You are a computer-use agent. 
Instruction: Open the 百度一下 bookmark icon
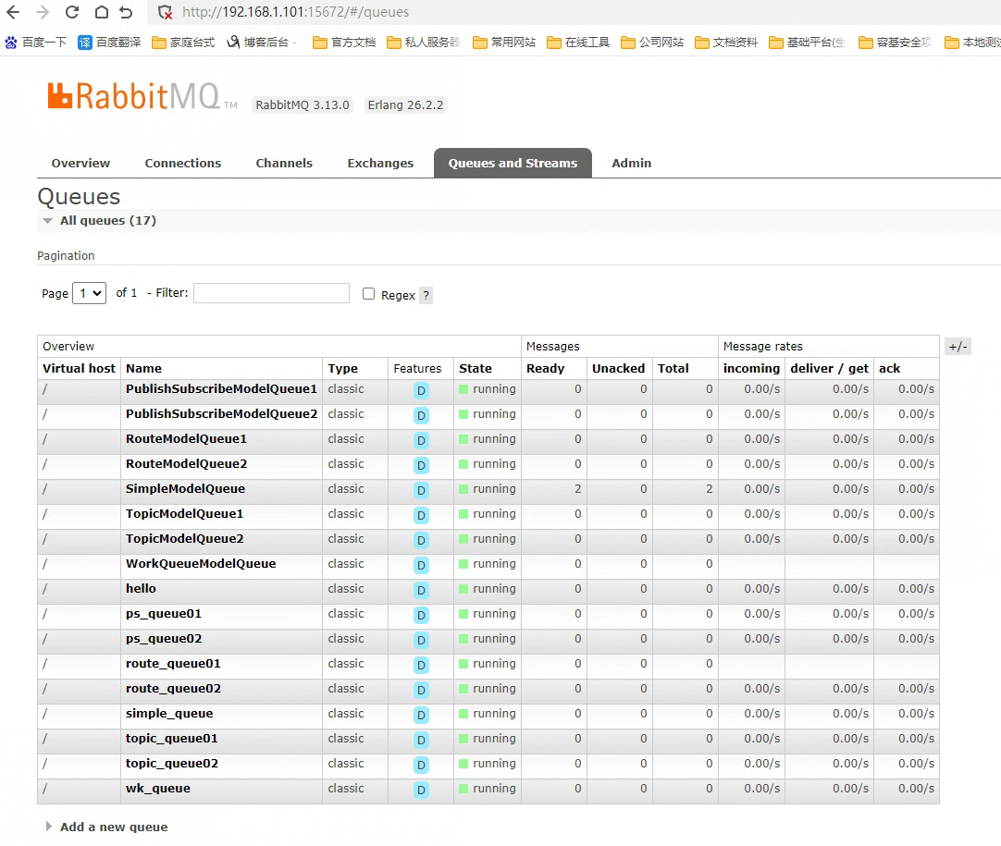[9, 42]
